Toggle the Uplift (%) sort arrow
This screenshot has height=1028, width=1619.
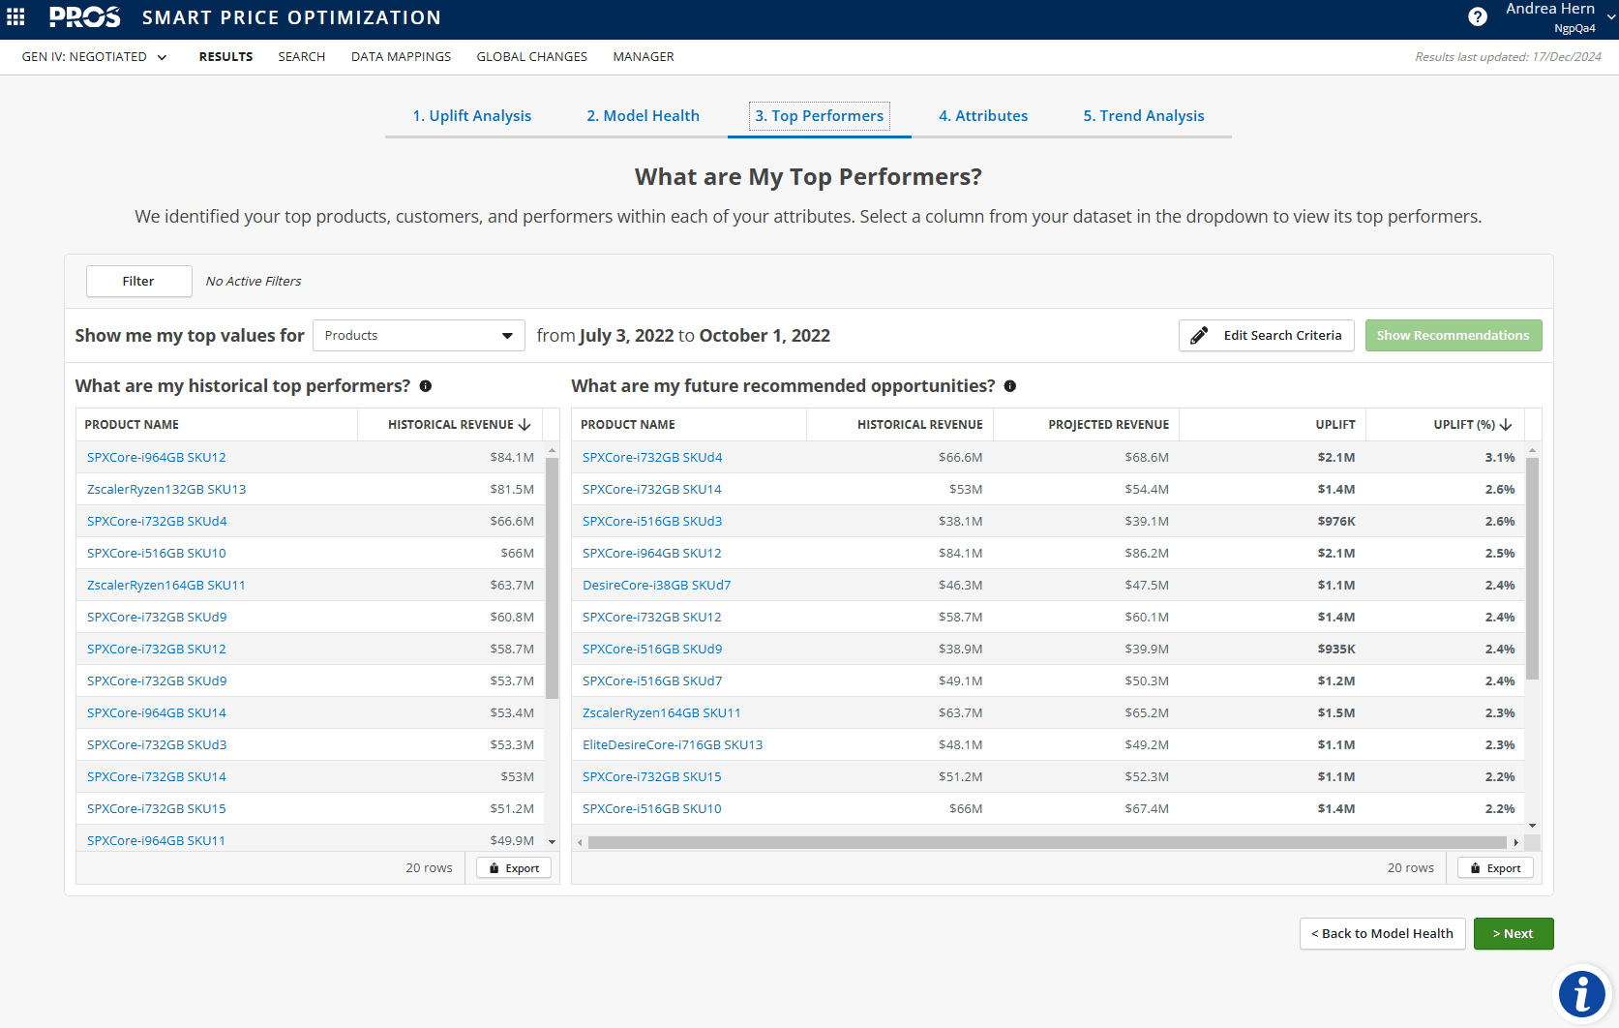coord(1506,424)
